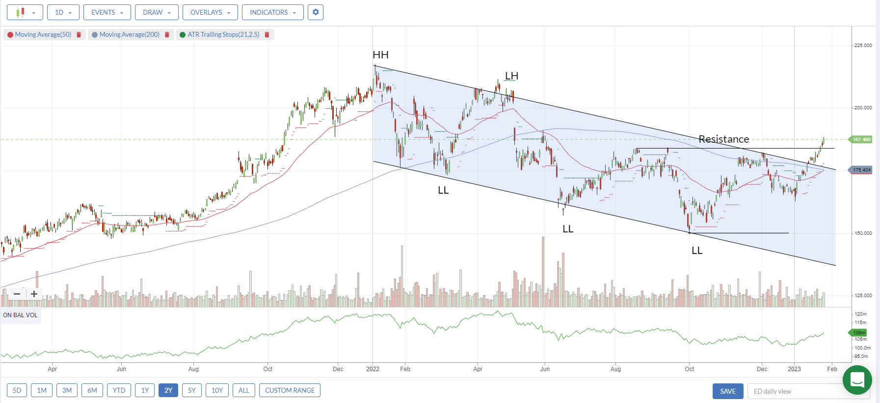The height and width of the screenshot is (403, 880).
Task: Click the LH annotation on the chart
Action: [x=511, y=76]
